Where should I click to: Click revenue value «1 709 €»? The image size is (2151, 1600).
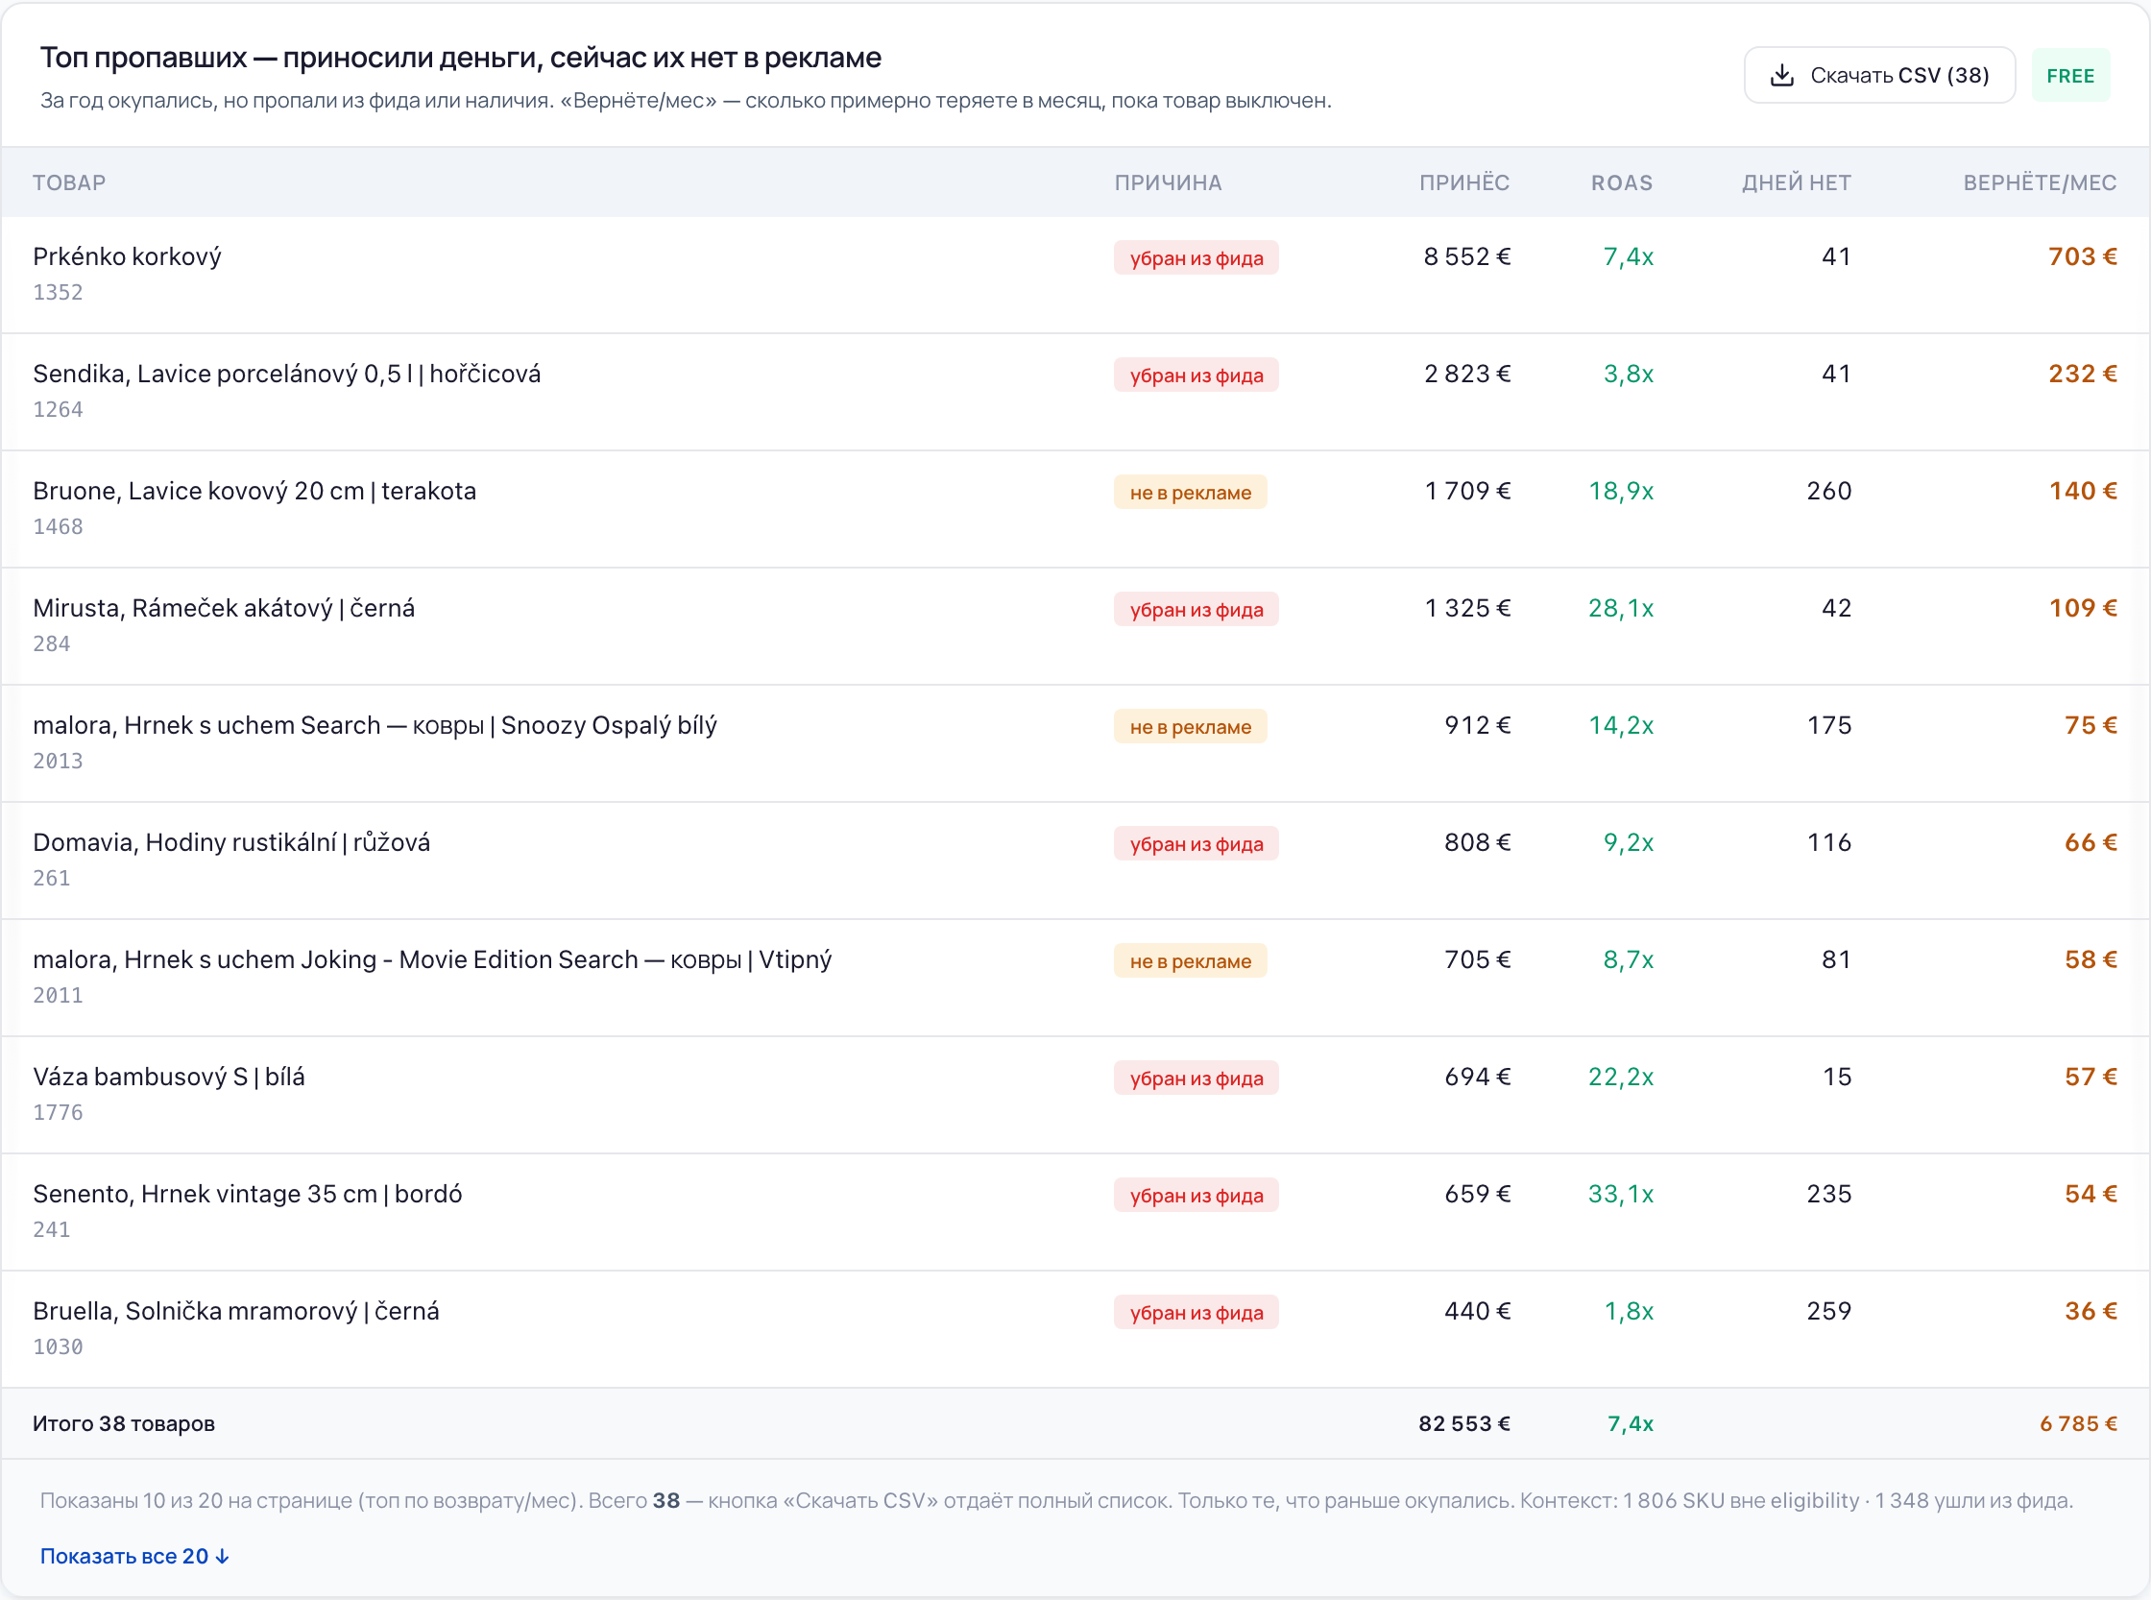(1467, 491)
